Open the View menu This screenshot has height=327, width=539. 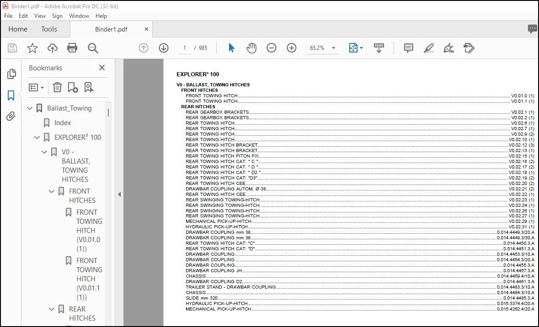(40, 16)
